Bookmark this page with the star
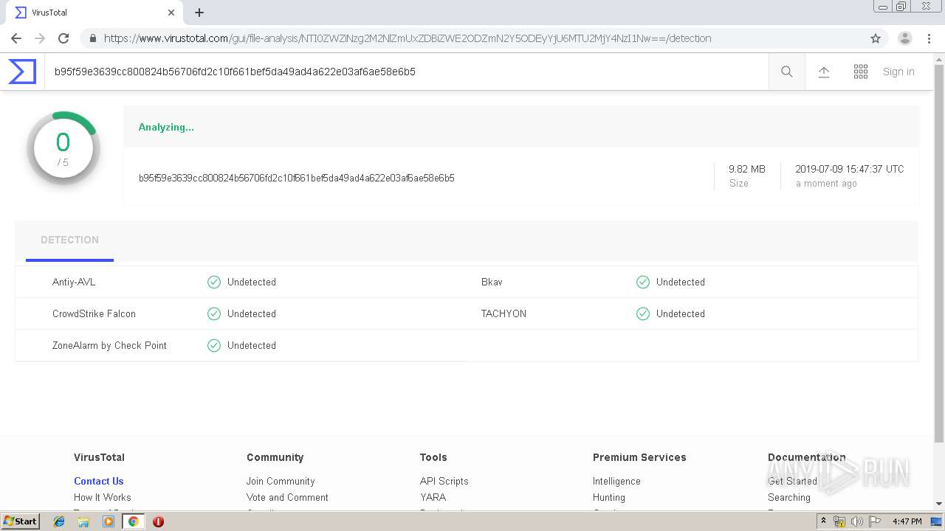945x531 pixels. (x=876, y=38)
